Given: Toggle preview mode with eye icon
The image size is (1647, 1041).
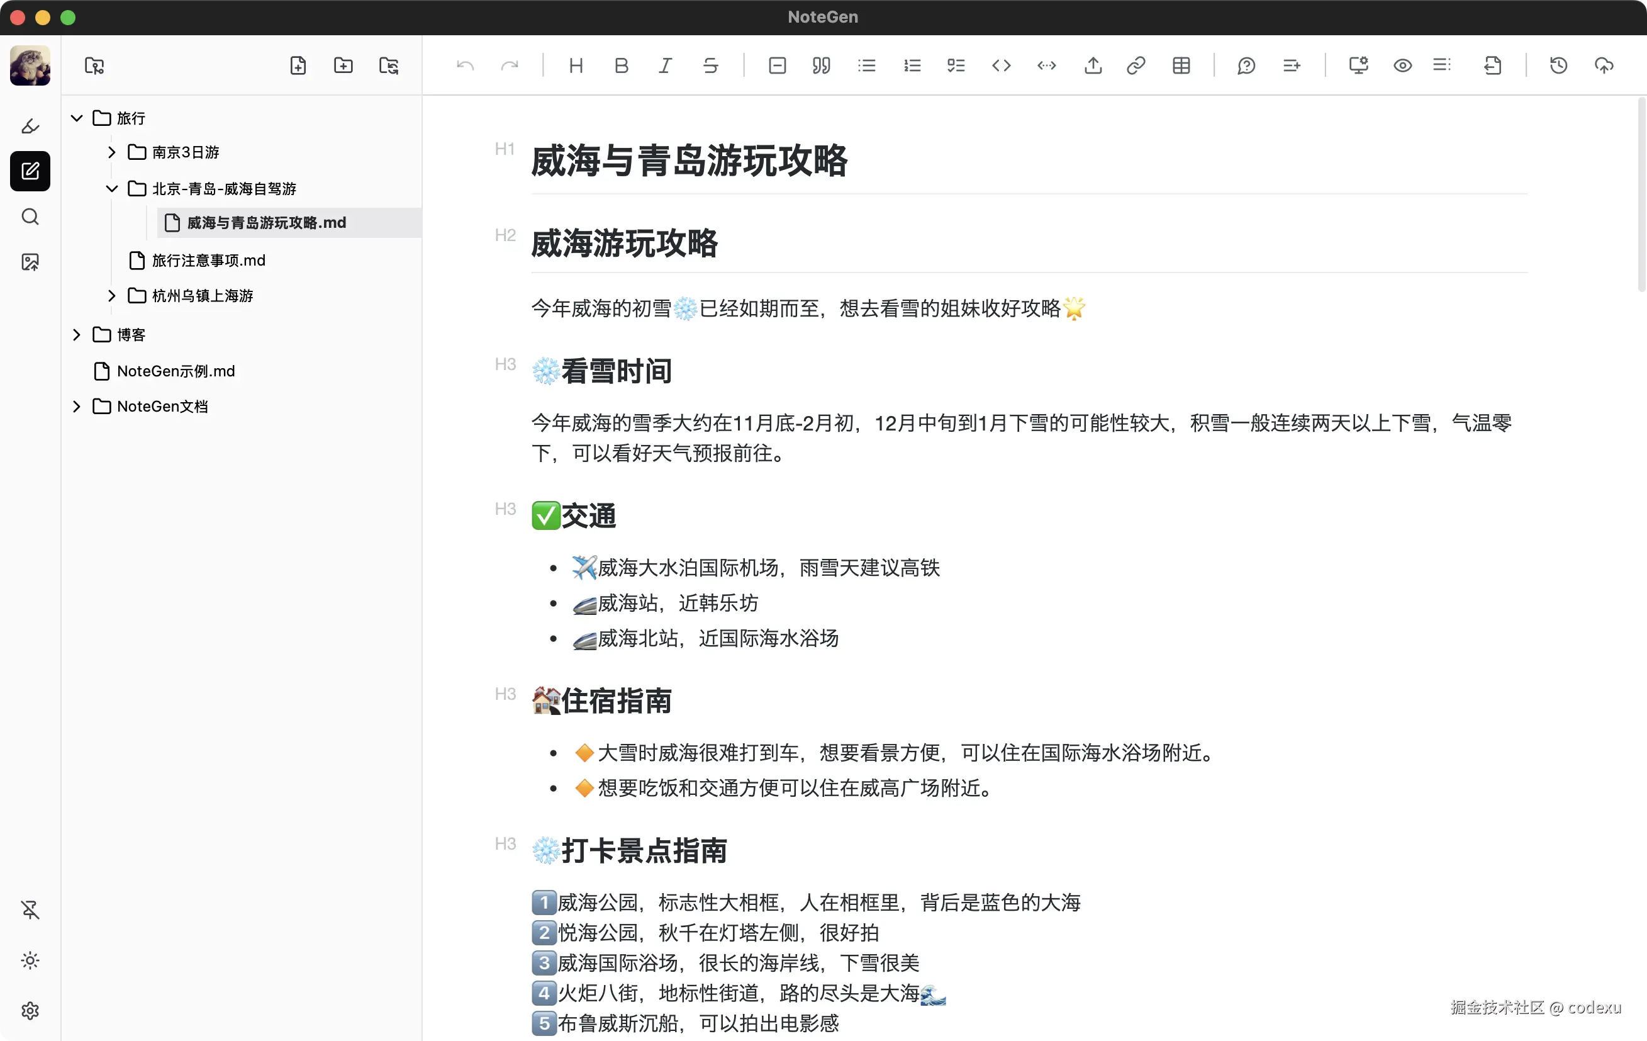Looking at the screenshot, I should [1402, 65].
